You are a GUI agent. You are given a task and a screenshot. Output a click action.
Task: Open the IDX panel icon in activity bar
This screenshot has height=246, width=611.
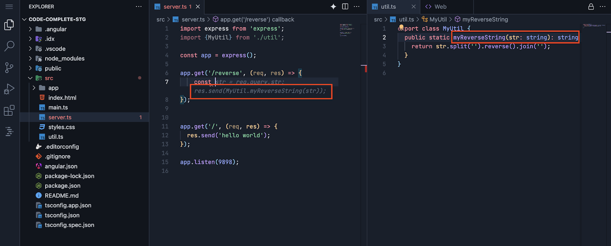9,132
